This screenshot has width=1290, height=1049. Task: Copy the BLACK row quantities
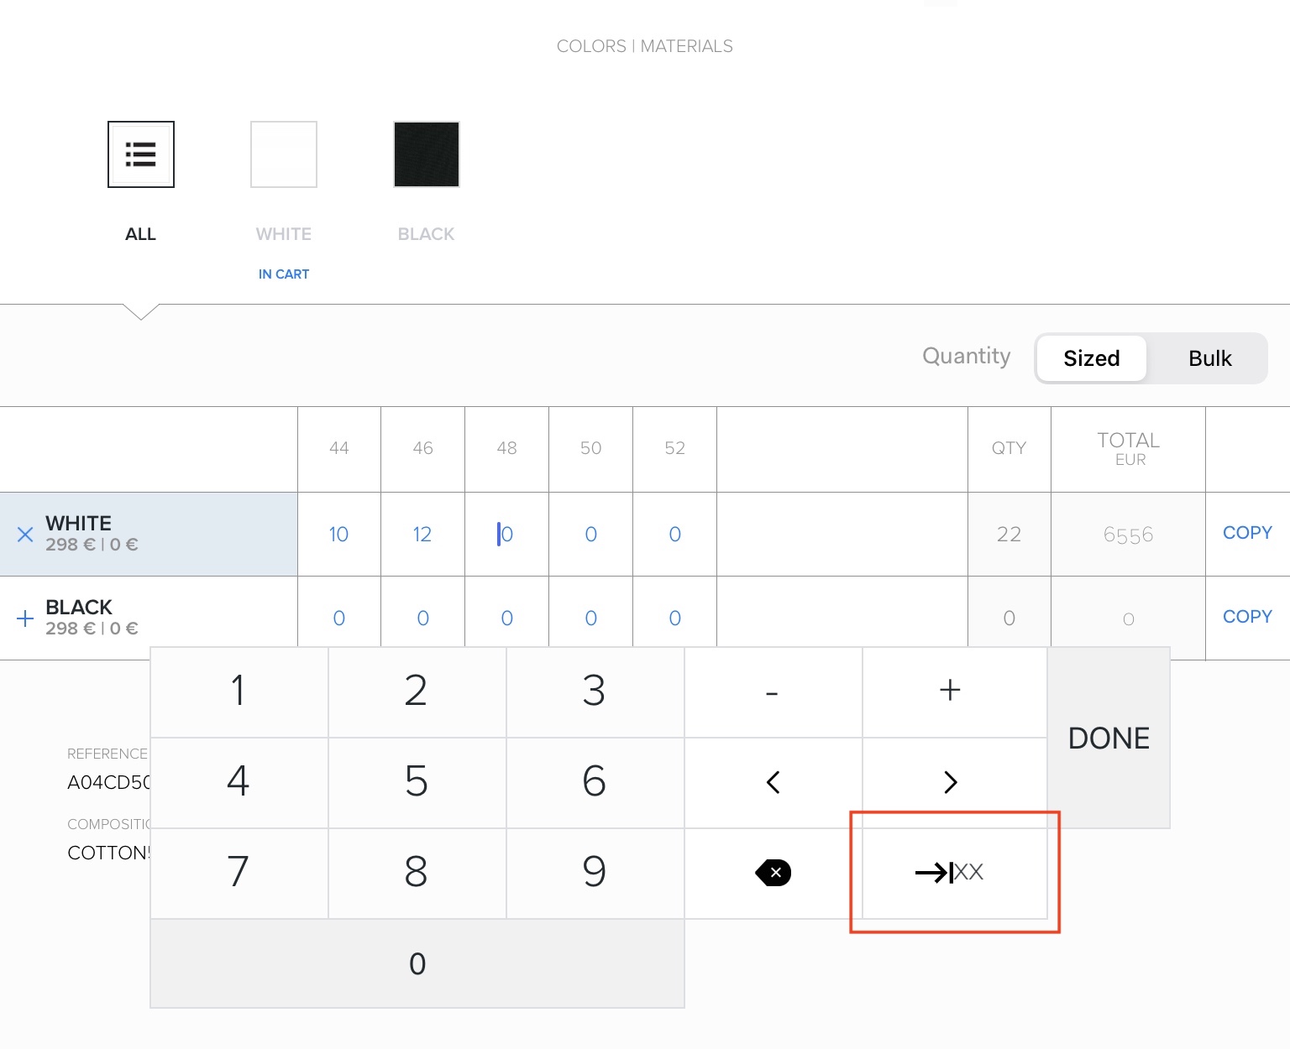(x=1247, y=617)
